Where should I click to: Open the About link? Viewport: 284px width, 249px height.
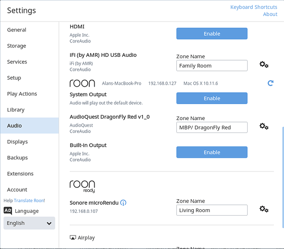click(270, 14)
